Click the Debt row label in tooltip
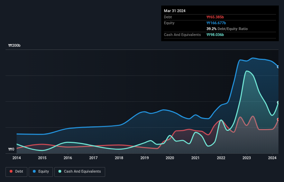The image size is (284, 182). pyautogui.click(x=168, y=17)
